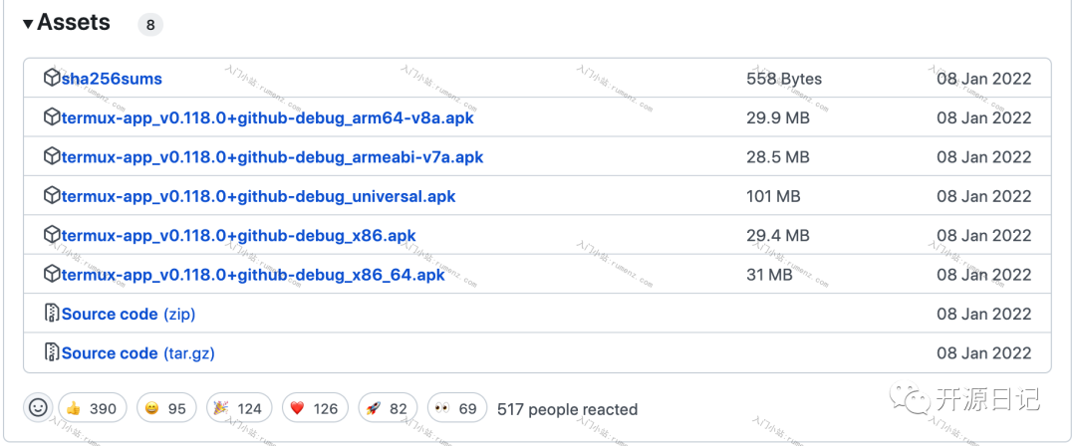The width and height of the screenshot is (1076, 446).
Task: Collapse the Assets section triangle
Action: coord(28,25)
